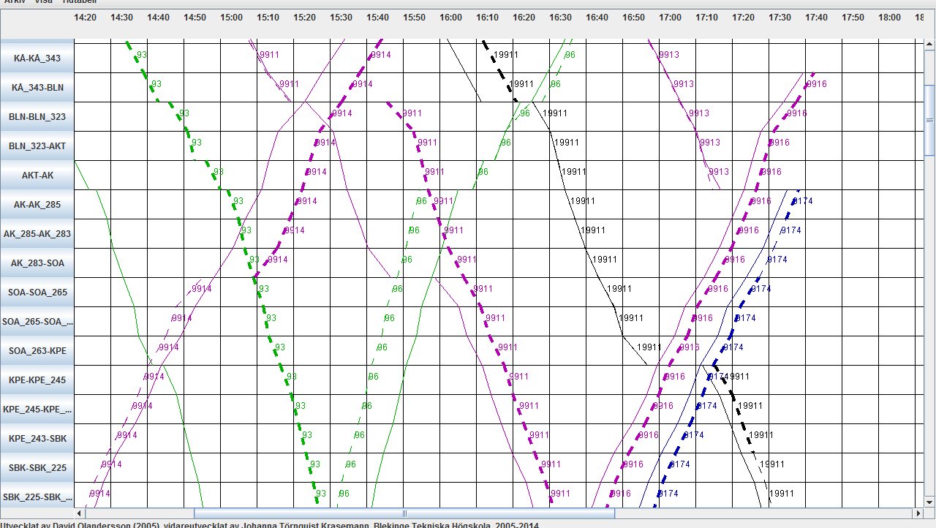
Task: Click the BLN-BLN_323 section label
Action: pyautogui.click(x=37, y=116)
